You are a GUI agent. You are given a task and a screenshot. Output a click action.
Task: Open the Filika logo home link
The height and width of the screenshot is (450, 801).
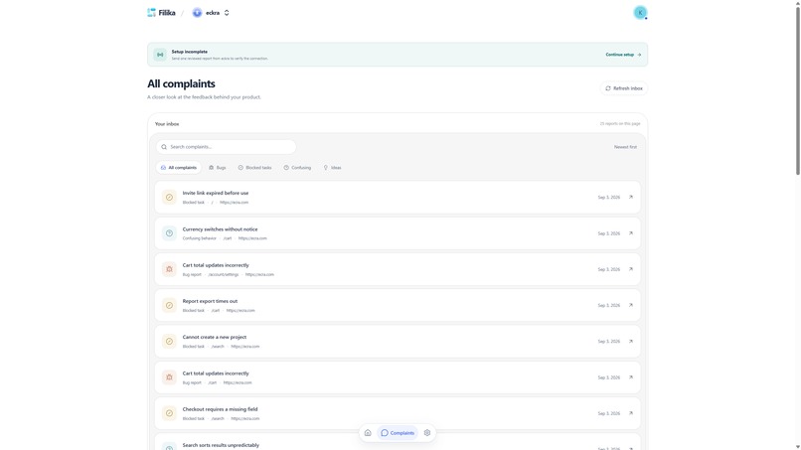161,13
